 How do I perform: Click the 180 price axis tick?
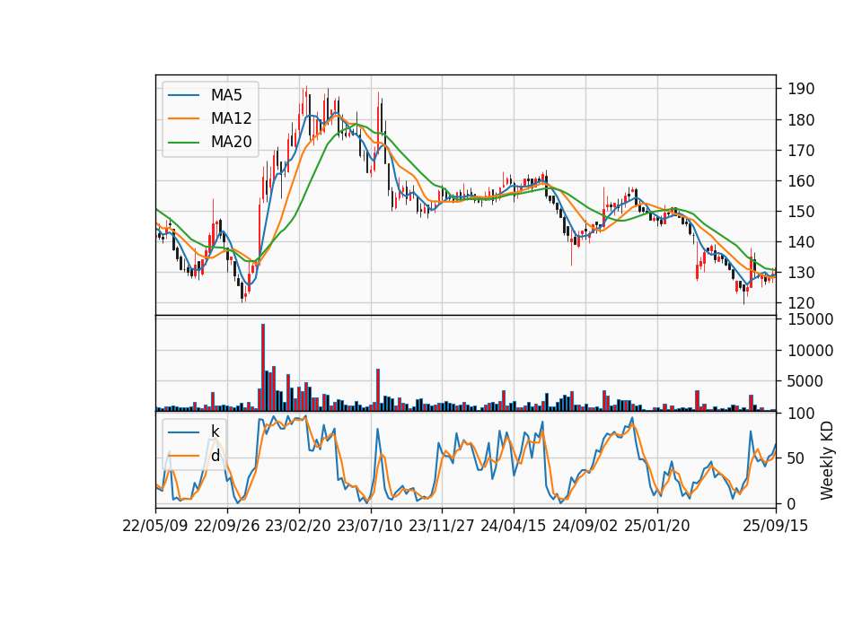tap(801, 119)
